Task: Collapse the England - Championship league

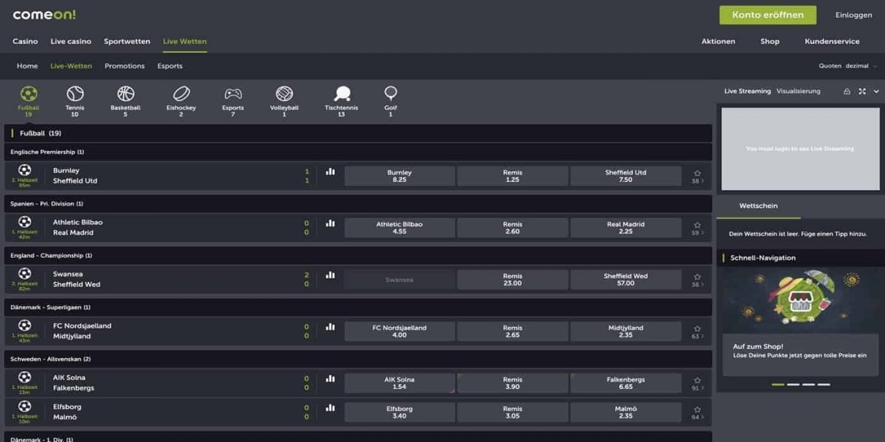Action: (358, 255)
